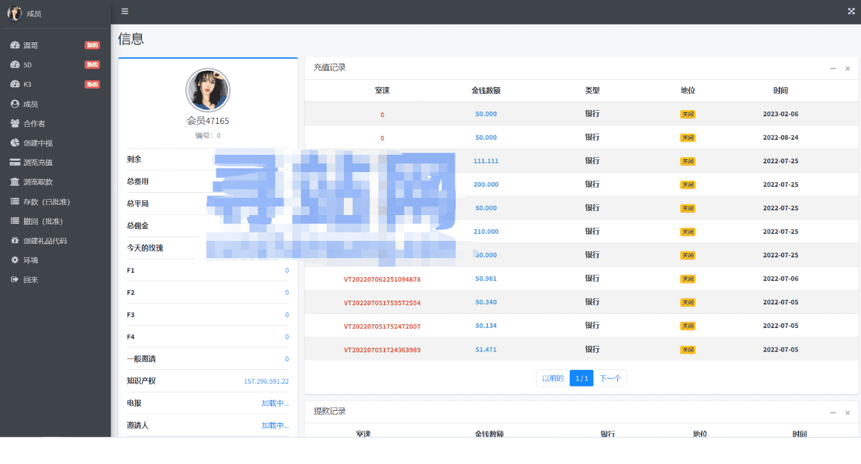The height and width of the screenshot is (464, 861).
Task: Click the 下一个 pagination button
Action: pyautogui.click(x=610, y=379)
